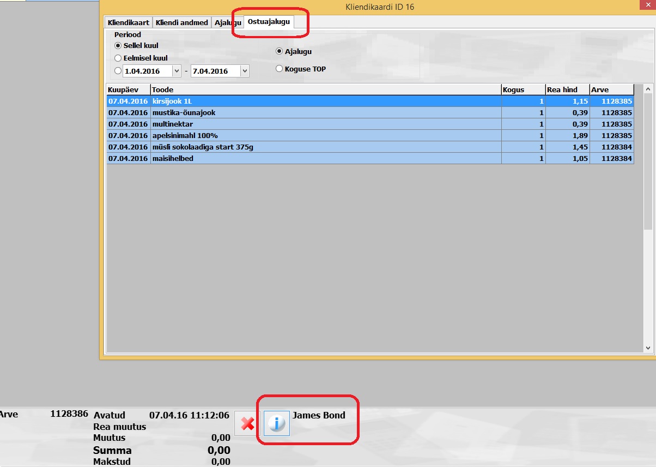Switch to the Kliendikaart tab
This screenshot has width=656, height=467.
tap(129, 23)
